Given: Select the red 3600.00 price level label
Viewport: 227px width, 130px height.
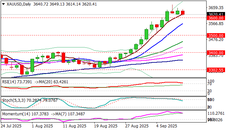Looking at the screenshot, I should 216,18.
